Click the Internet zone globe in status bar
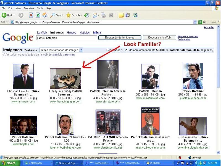This screenshot has width=221, height=166. [190, 157]
